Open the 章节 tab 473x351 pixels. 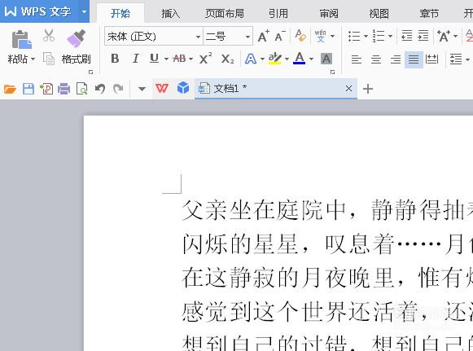click(429, 13)
